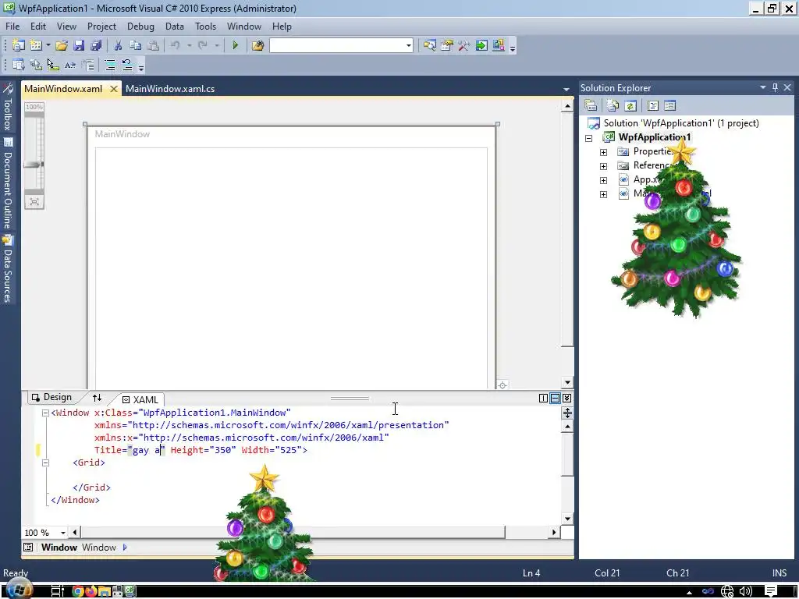The width and height of the screenshot is (799, 599).
Task: Click Solution Explorer Show All Files icon
Action: (x=613, y=105)
